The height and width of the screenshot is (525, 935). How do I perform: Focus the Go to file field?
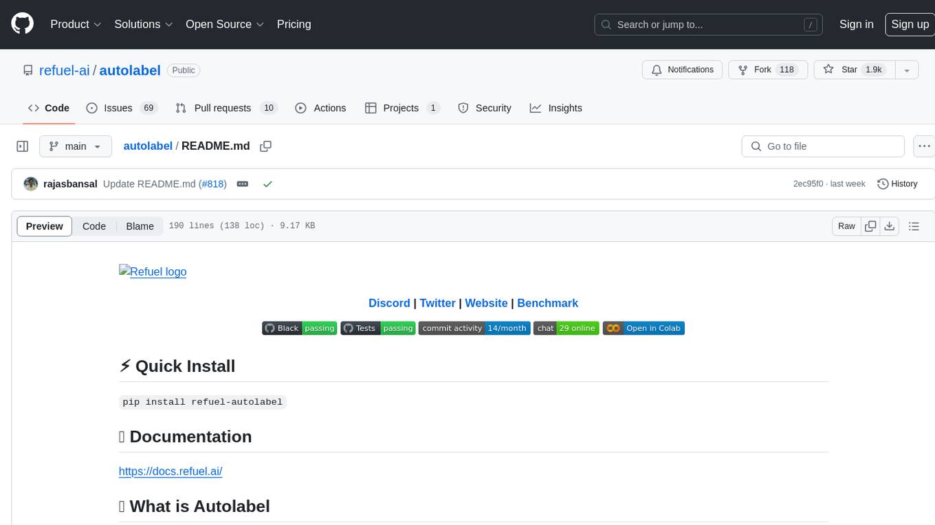point(823,146)
